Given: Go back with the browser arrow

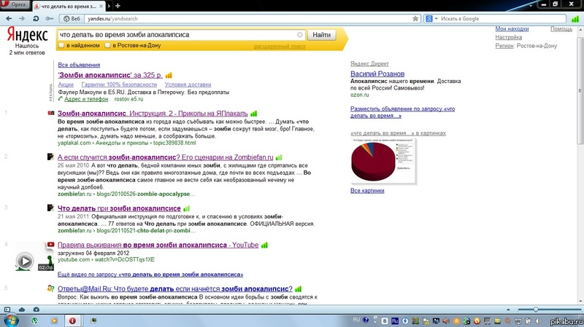Looking at the screenshot, I should (x=9, y=18).
